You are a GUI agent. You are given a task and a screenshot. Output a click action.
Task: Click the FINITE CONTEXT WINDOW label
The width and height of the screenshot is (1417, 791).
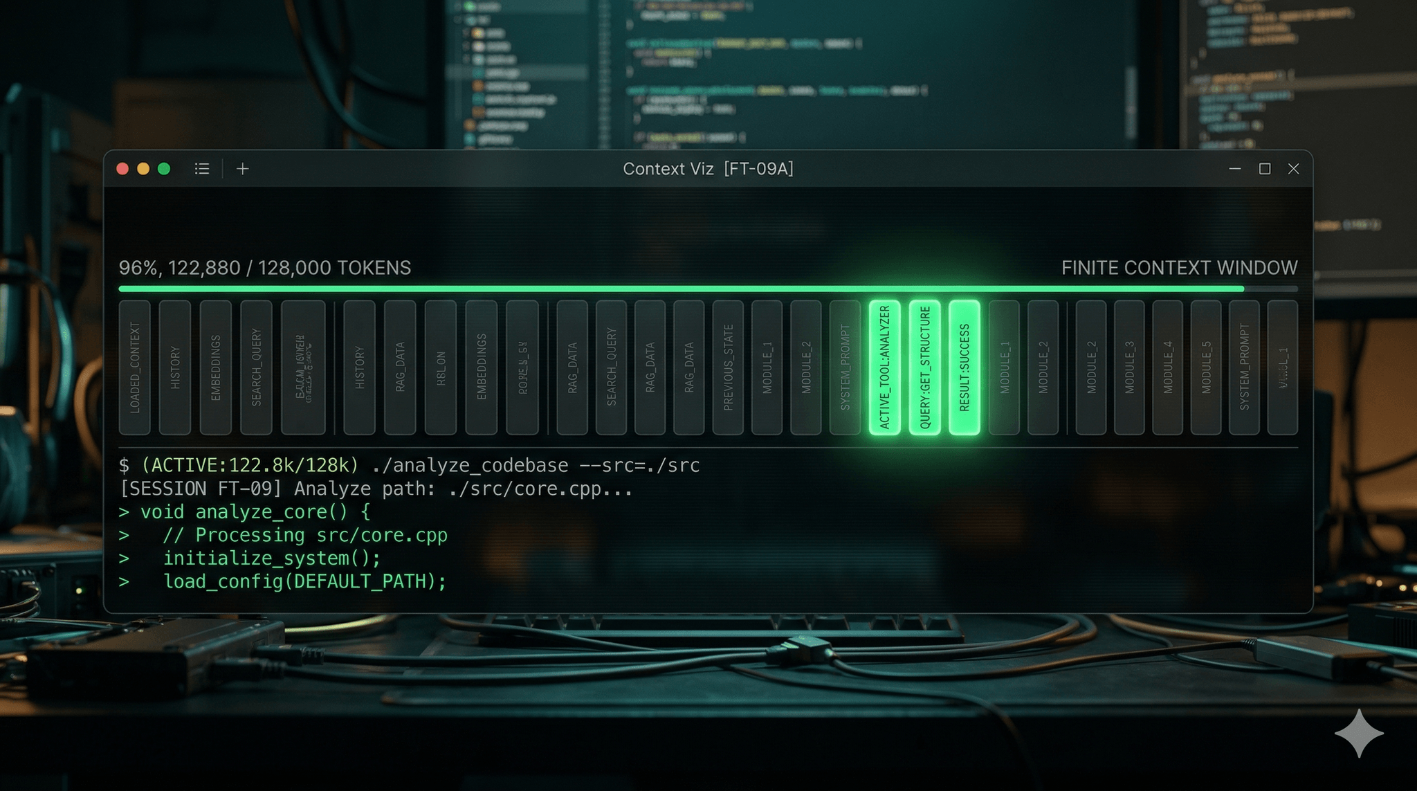1179,268
